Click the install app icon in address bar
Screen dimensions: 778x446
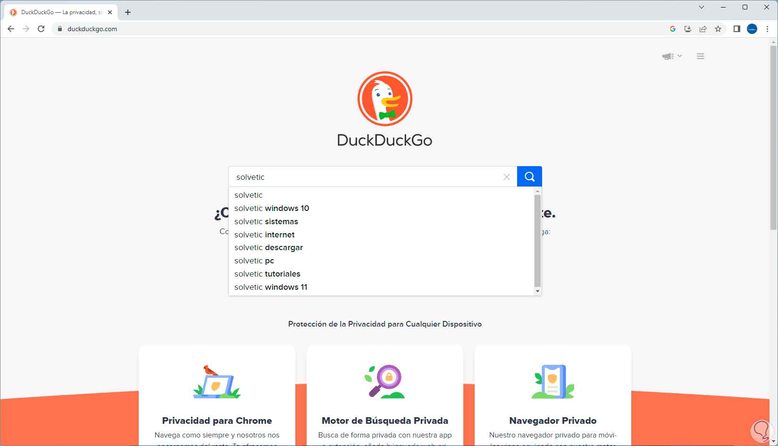[x=688, y=29]
